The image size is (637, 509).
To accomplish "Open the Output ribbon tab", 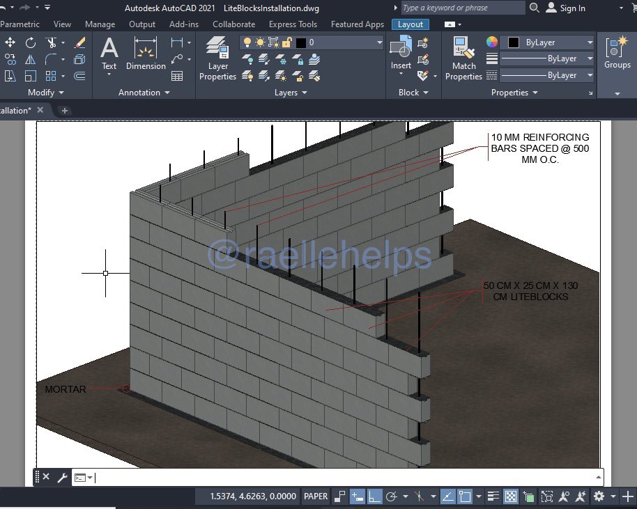I will 142,24.
